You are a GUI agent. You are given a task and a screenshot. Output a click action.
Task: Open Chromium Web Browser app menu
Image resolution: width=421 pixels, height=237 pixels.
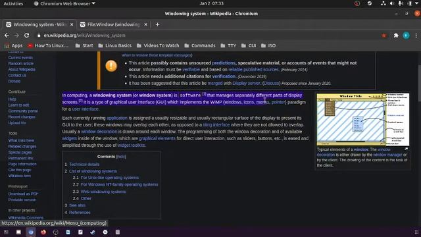tap(64, 3)
